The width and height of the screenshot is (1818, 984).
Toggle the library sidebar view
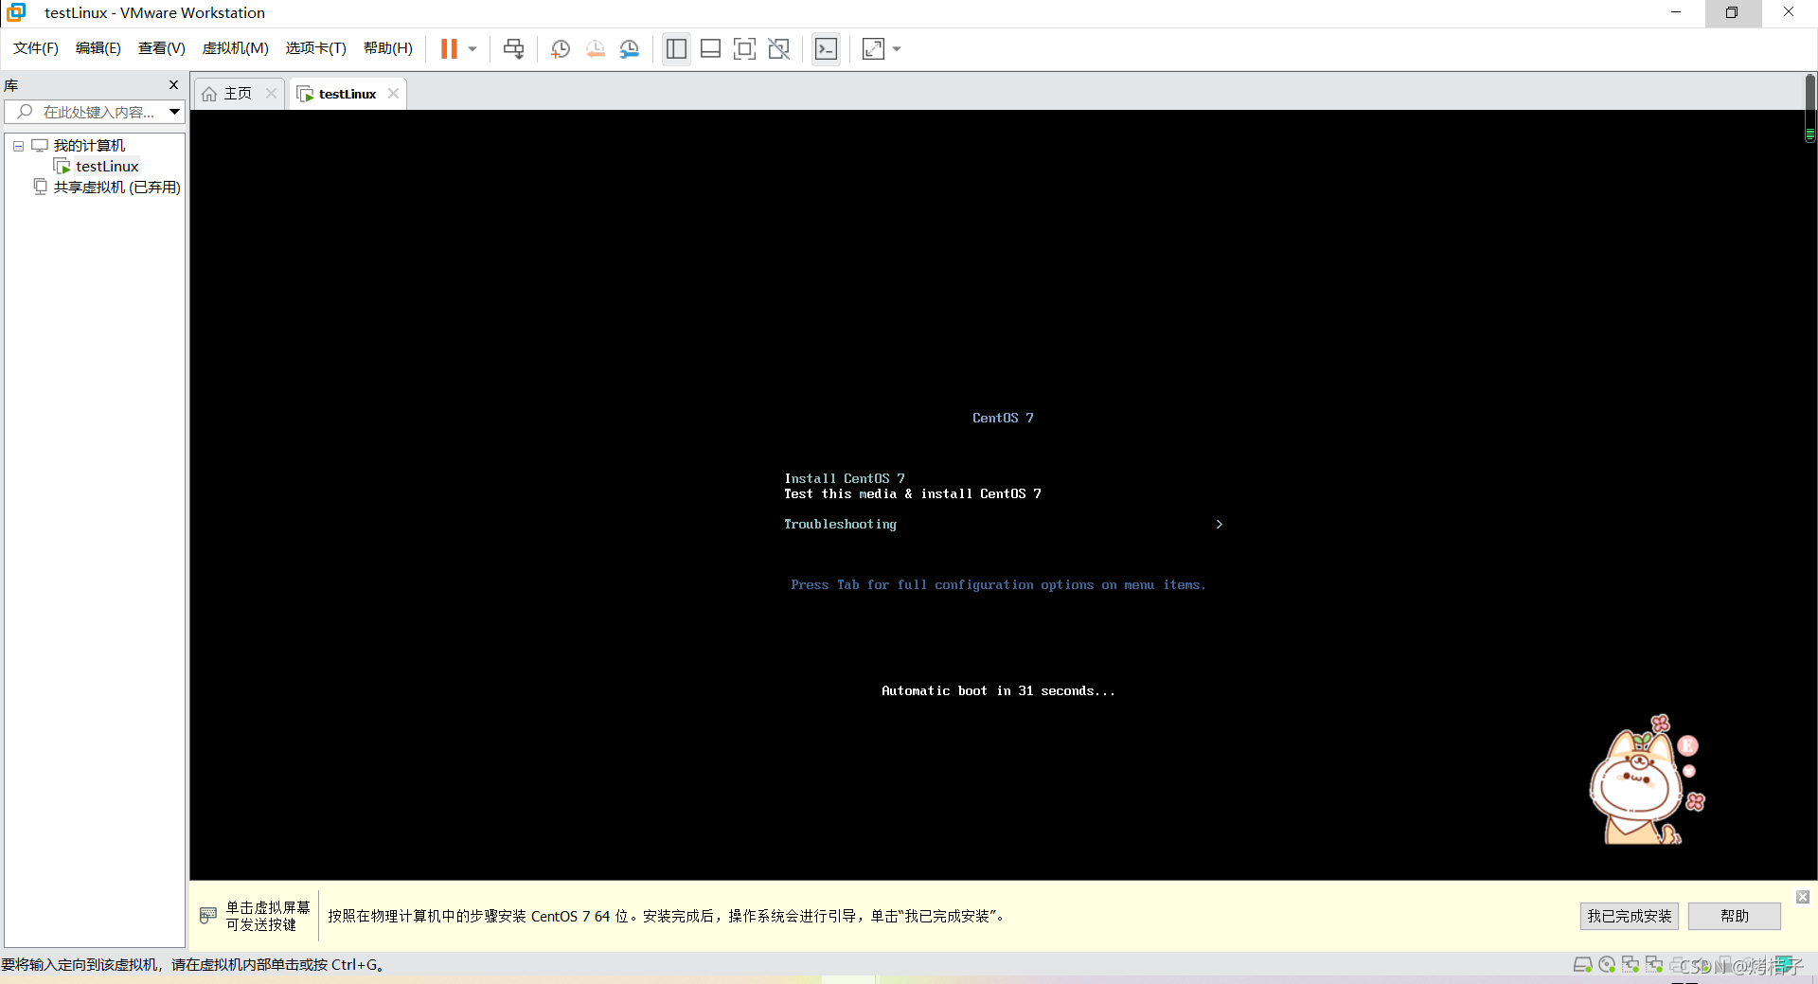pyautogui.click(x=676, y=48)
